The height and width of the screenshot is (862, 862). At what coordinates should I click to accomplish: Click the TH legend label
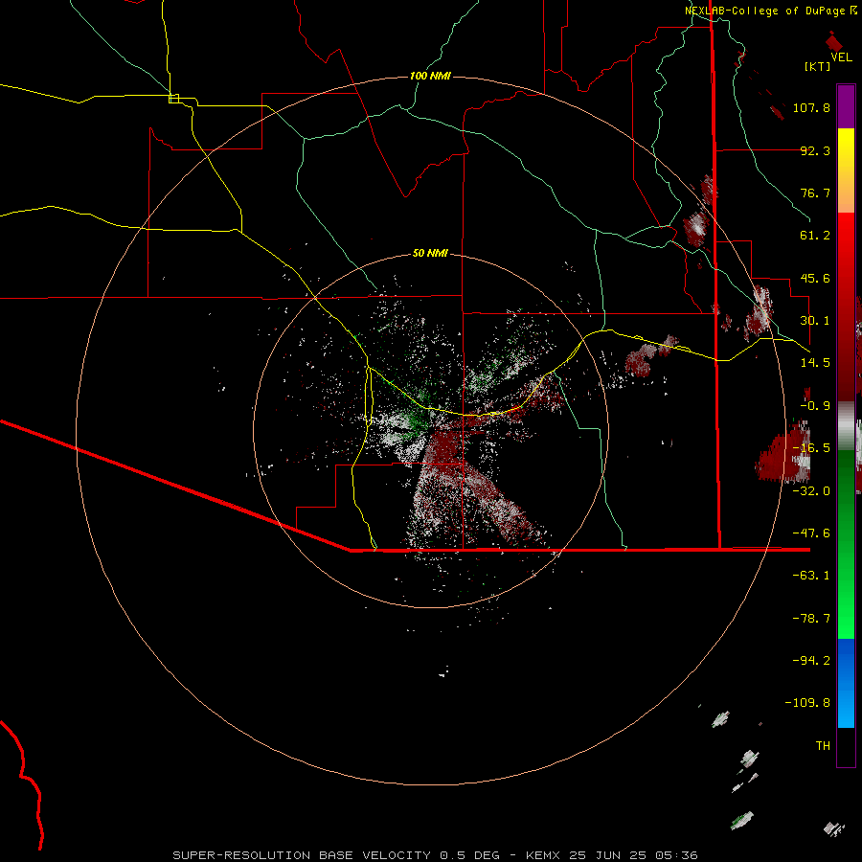coord(823,745)
